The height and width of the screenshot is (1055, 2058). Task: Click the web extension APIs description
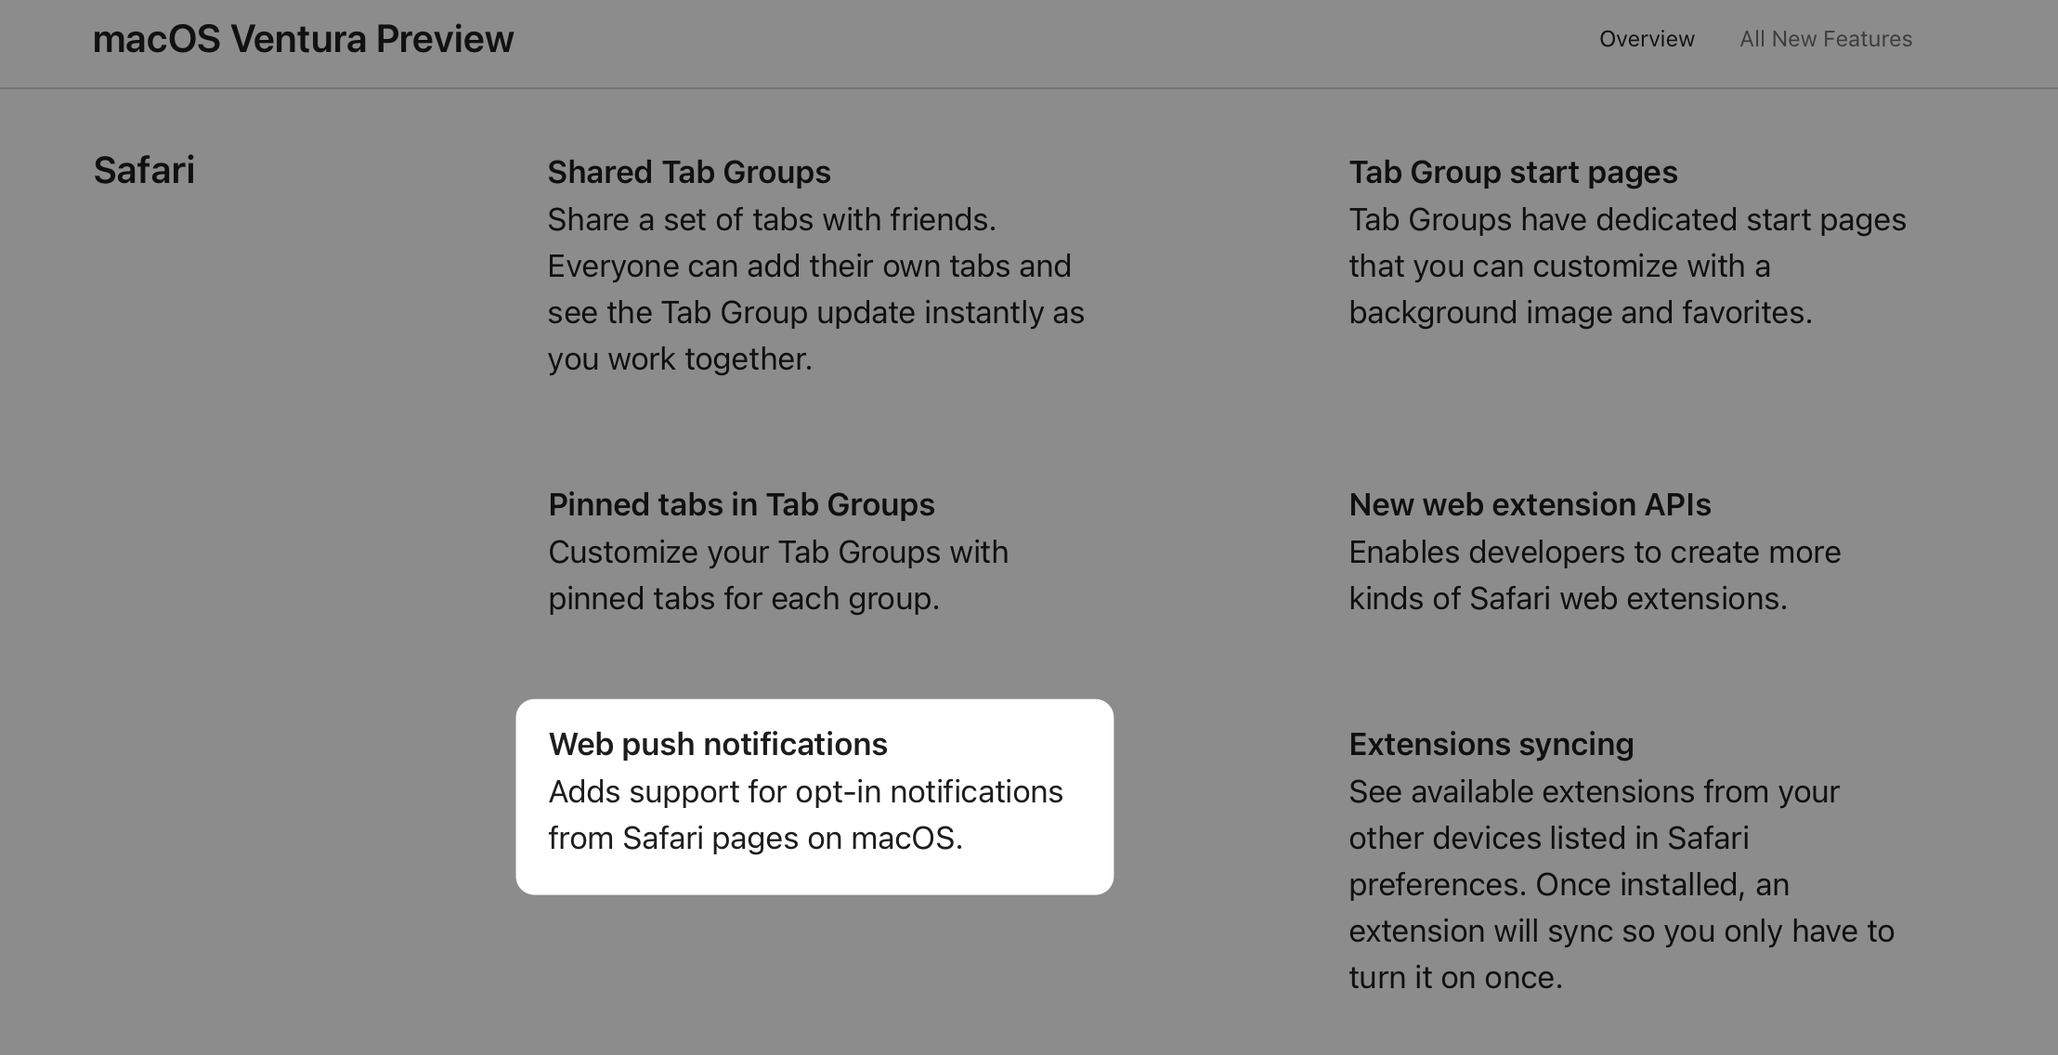coord(1595,575)
